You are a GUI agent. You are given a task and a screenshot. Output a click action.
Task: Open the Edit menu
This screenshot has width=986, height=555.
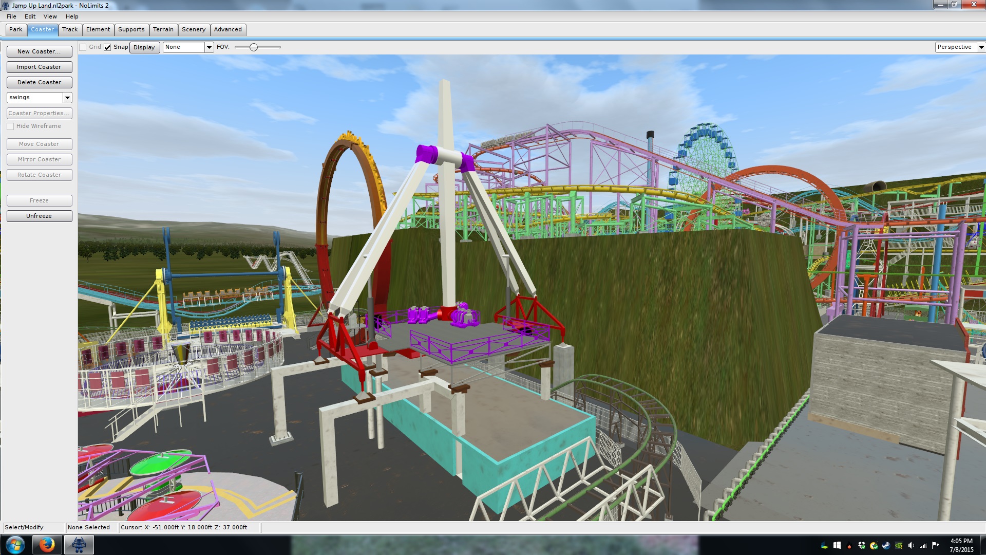[x=30, y=16]
